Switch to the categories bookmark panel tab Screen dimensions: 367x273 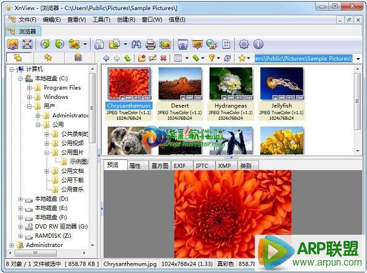click(x=78, y=57)
